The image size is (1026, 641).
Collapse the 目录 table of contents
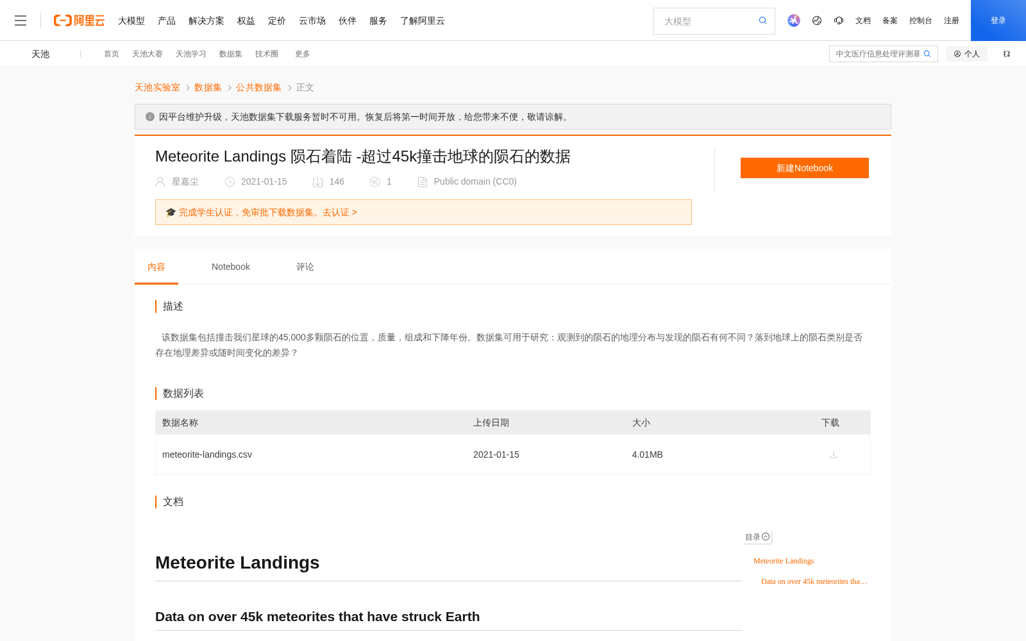tap(766, 537)
